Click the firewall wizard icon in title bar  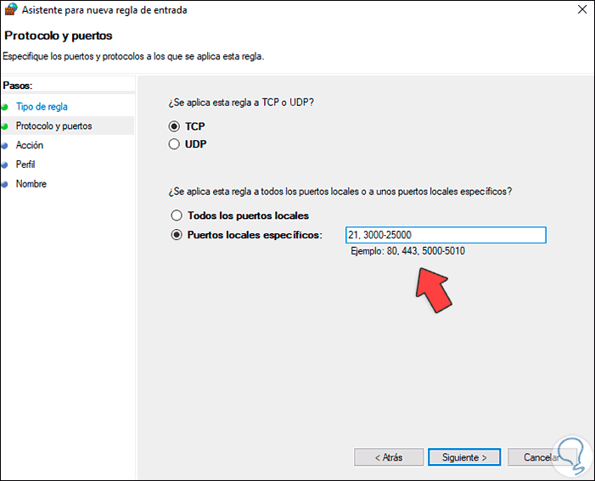pos(10,10)
